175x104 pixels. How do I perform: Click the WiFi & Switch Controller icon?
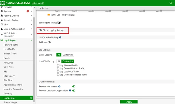(2, 35)
